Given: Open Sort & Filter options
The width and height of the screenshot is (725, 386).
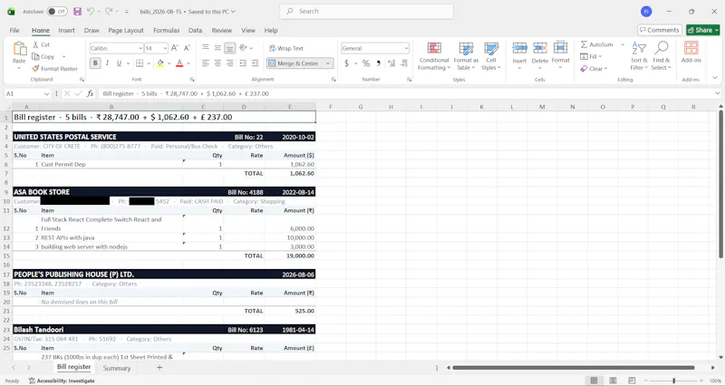Looking at the screenshot, I should [639, 56].
